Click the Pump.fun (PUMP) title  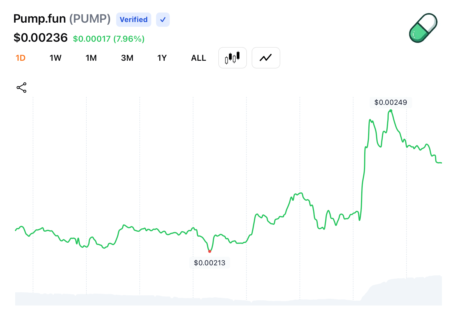coord(62,18)
